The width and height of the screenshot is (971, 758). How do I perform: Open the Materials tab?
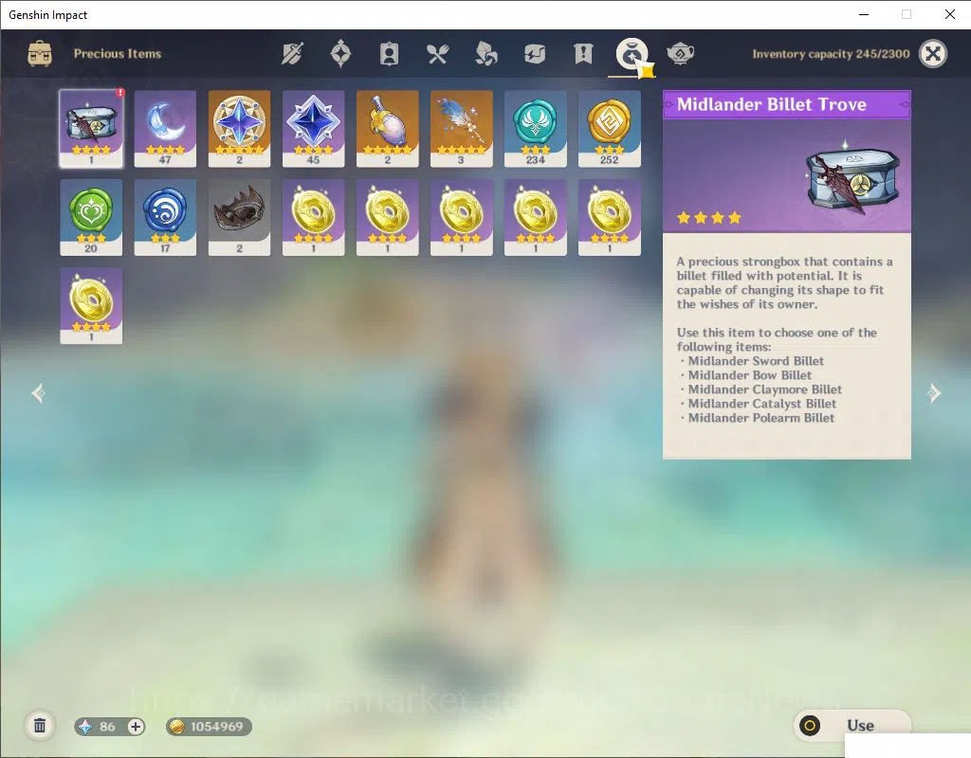(486, 54)
